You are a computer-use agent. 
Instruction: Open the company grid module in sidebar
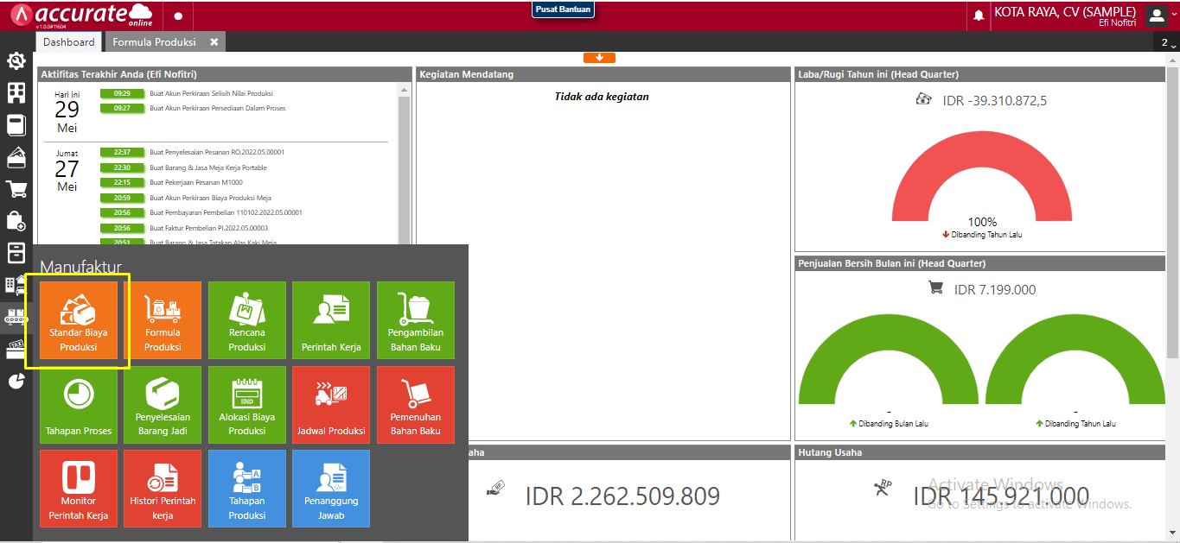pos(16,93)
